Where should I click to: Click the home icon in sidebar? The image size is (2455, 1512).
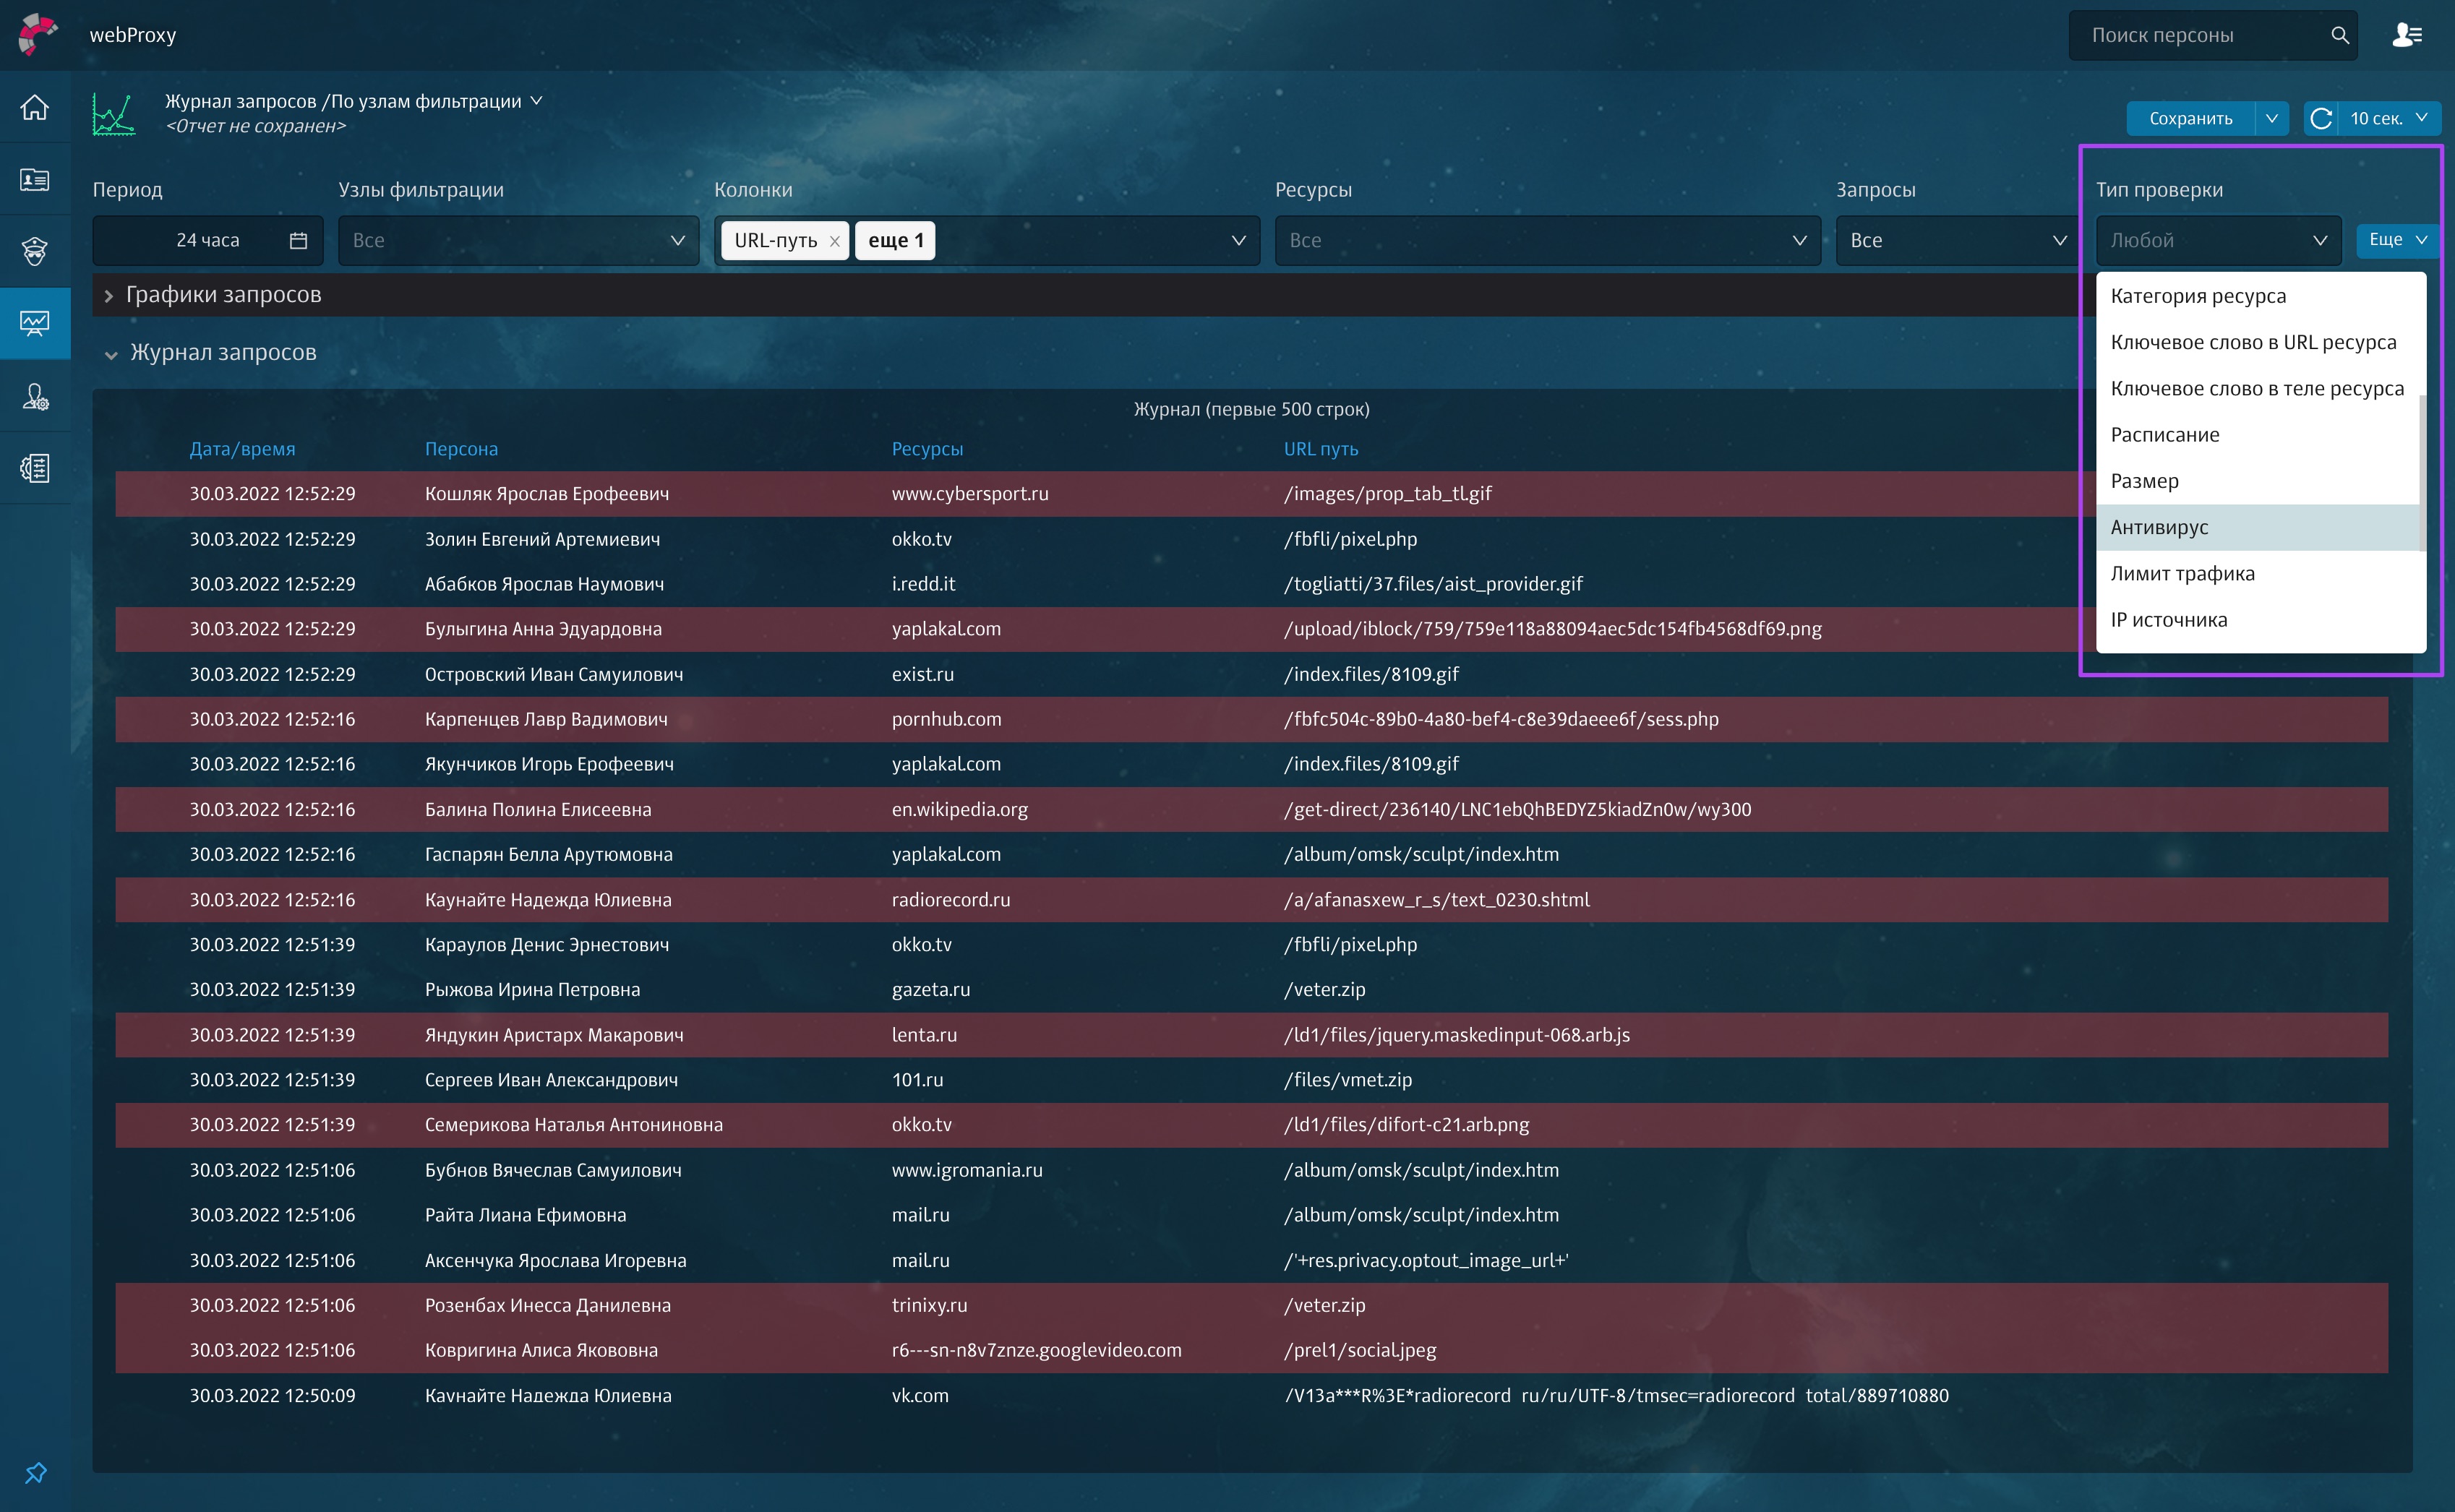(x=35, y=107)
